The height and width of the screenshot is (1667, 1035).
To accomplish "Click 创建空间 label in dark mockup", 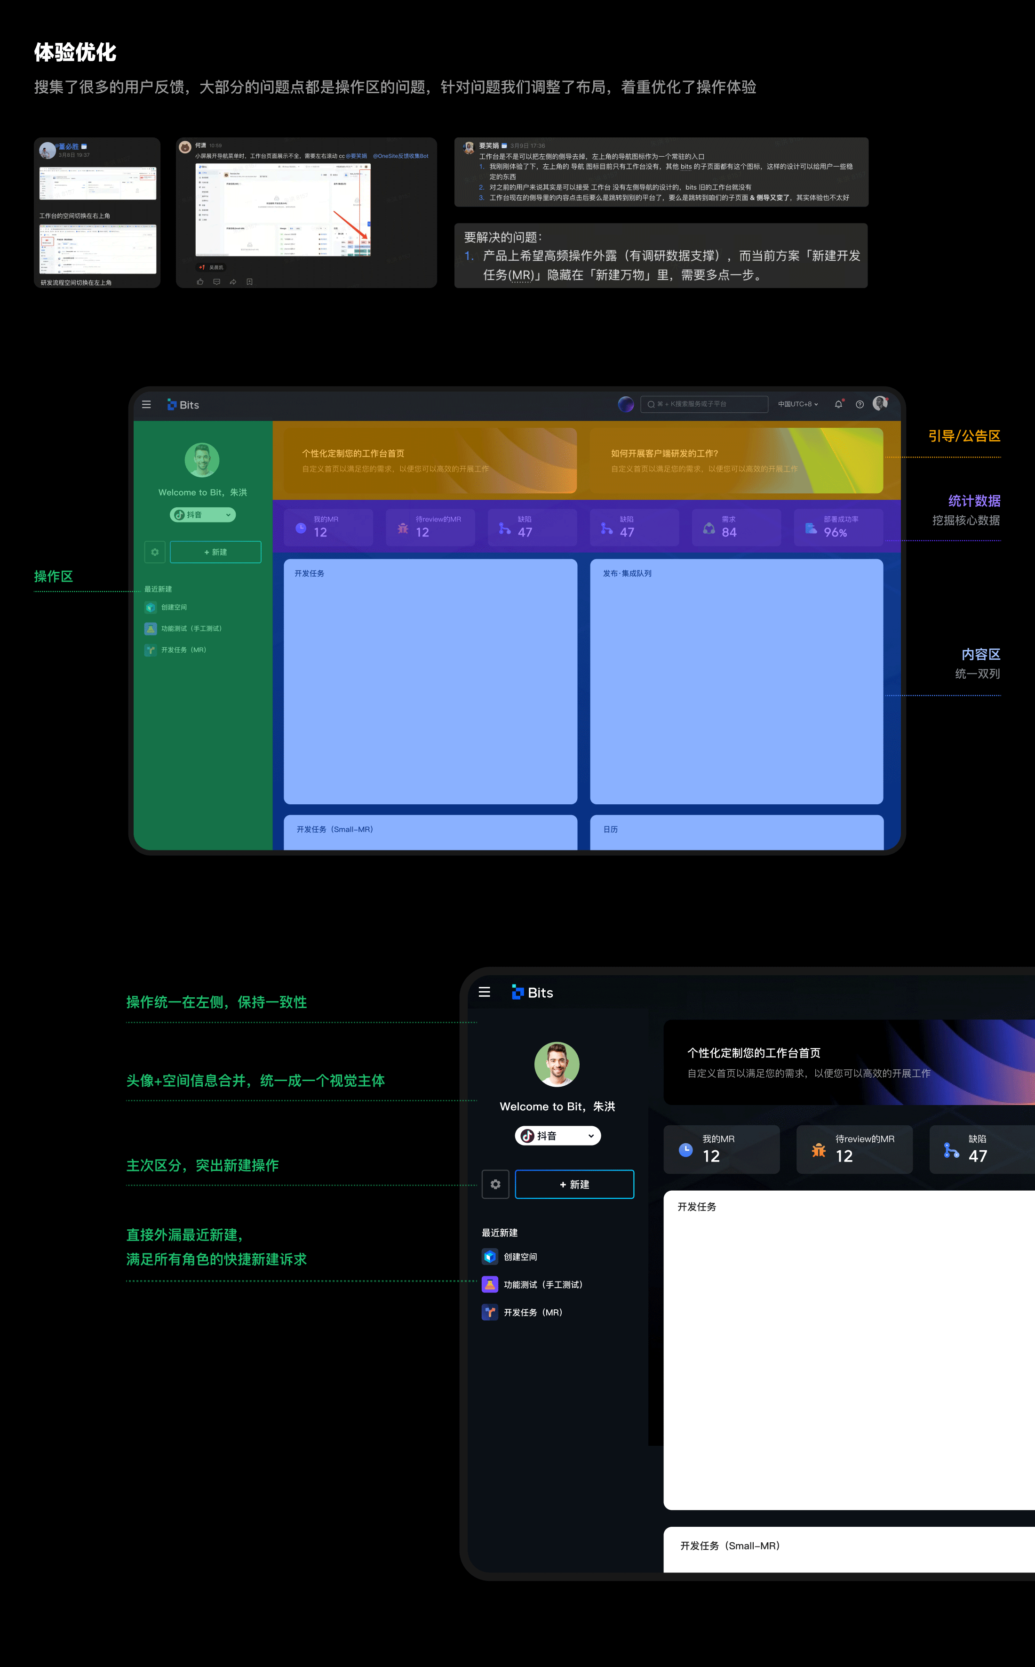I will tap(520, 1257).
